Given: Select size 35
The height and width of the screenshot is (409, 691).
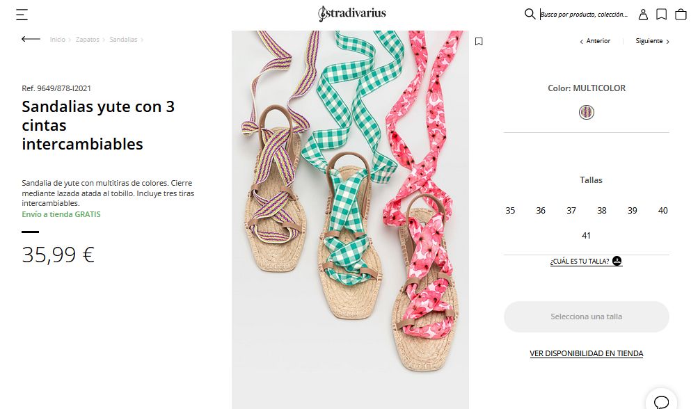Looking at the screenshot, I should click(x=510, y=211).
